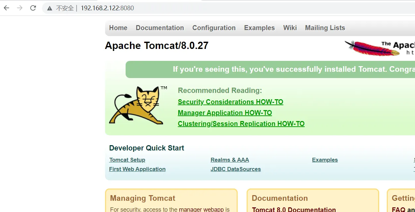Image resolution: width=415 pixels, height=212 pixels.
Task: Open Manager Application HOW-TO link
Action: (225, 113)
